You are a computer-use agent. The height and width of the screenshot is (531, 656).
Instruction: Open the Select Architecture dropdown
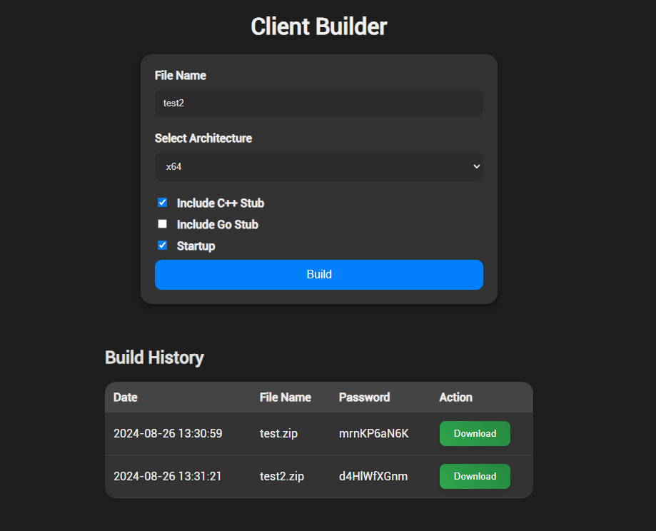click(318, 167)
